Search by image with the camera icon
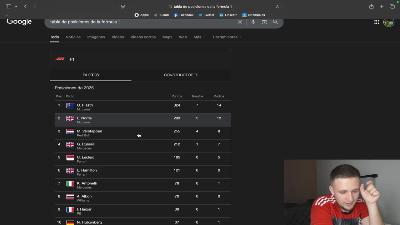 [264, 22]
